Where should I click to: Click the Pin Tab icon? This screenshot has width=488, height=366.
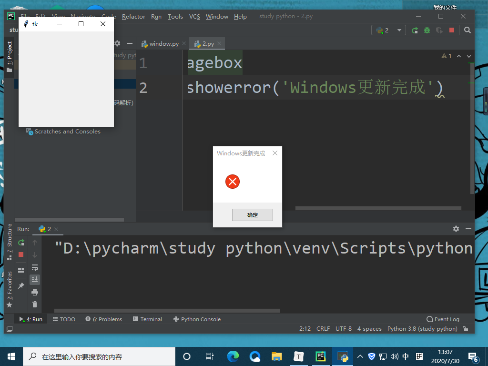[21, 285]
